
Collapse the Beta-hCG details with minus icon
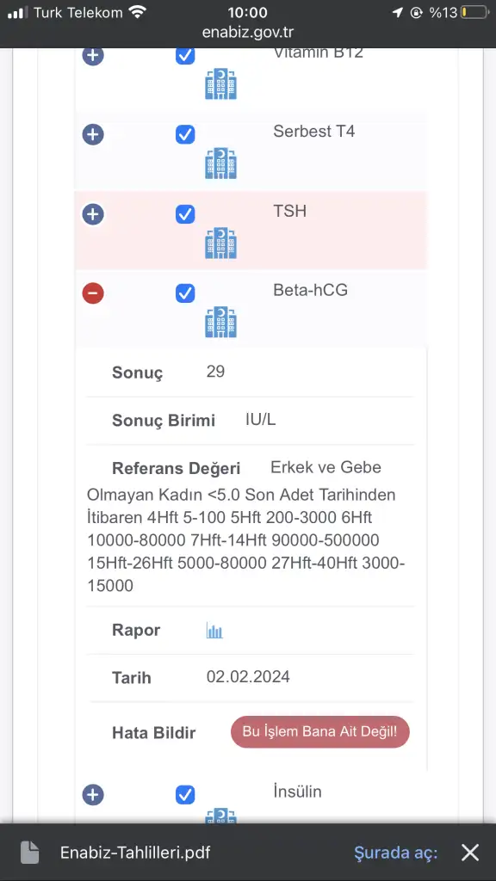93,293
